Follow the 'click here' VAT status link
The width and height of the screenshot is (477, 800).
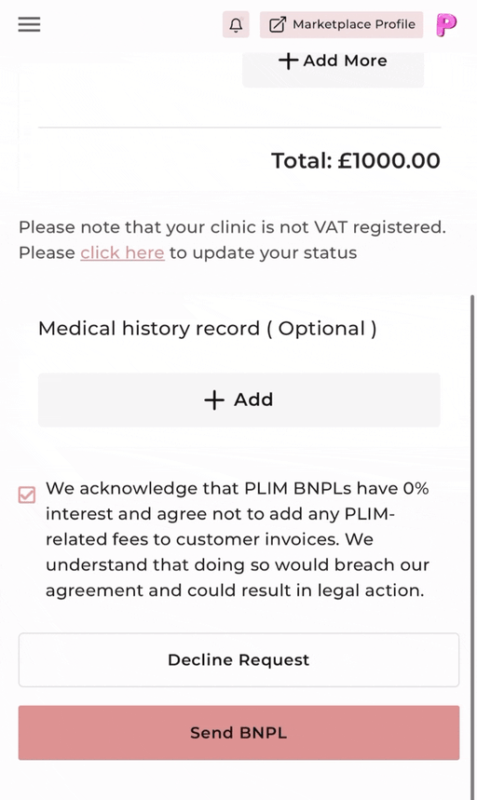(x=122, y=253)
